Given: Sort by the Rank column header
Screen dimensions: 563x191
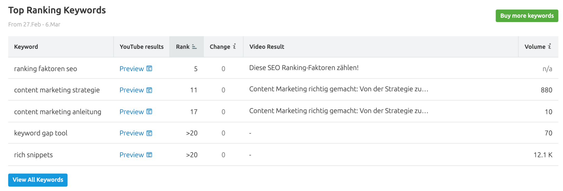Looking at the screenshot, I should pos(186,47).
